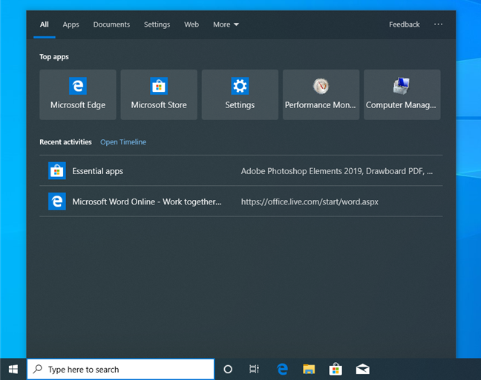Open the Settings gear tile
Image resolution: width=481 pixels, height=380 pixels.
tap(240, 95)
